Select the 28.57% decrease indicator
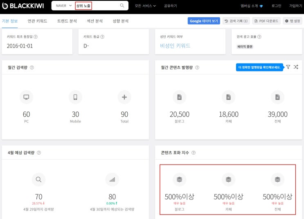The width and height of the screenshot is (304, 219). point(38,203)
